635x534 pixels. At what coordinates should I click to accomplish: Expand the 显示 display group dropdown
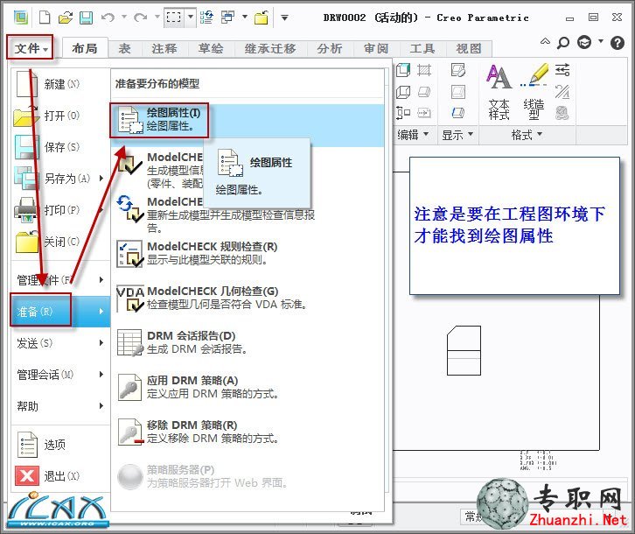pos(457,135)
